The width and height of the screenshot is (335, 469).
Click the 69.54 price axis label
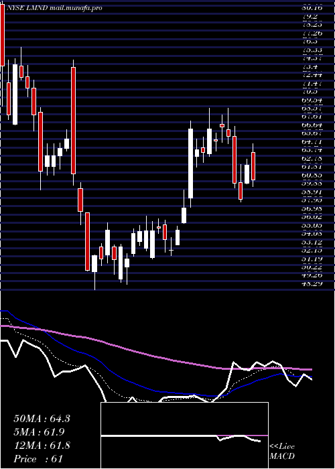click(x=312, y=100)
